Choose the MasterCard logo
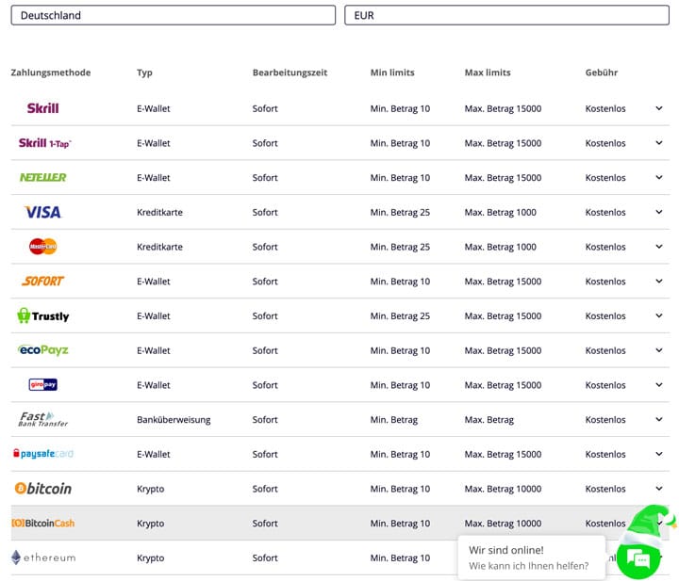 tap(42, 247)
